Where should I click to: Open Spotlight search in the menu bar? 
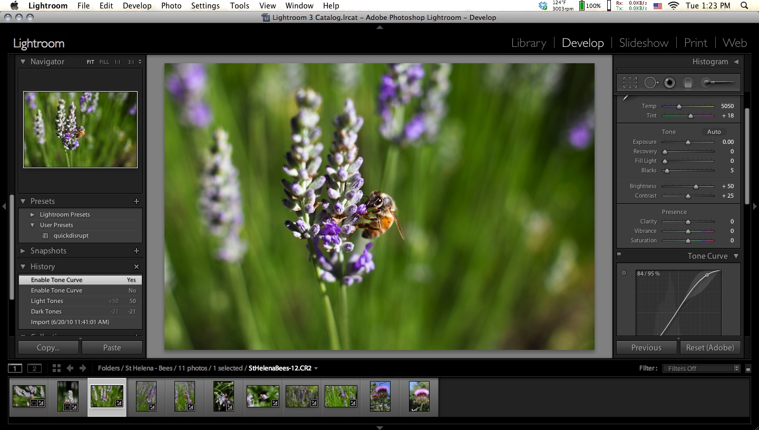point(744,6)
